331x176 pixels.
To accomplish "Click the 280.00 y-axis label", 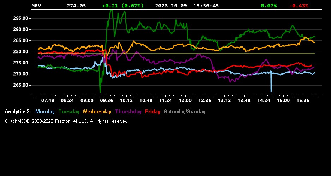I will point(21,52).
